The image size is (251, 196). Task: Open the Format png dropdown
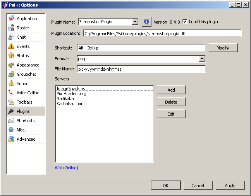tap(202, 59)
